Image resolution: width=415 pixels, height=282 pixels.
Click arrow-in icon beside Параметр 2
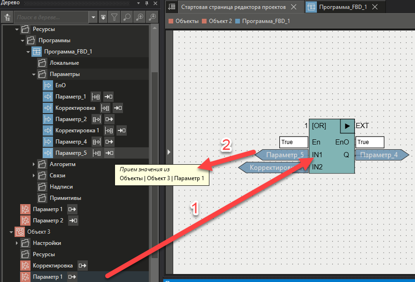(x=73, y=221)
